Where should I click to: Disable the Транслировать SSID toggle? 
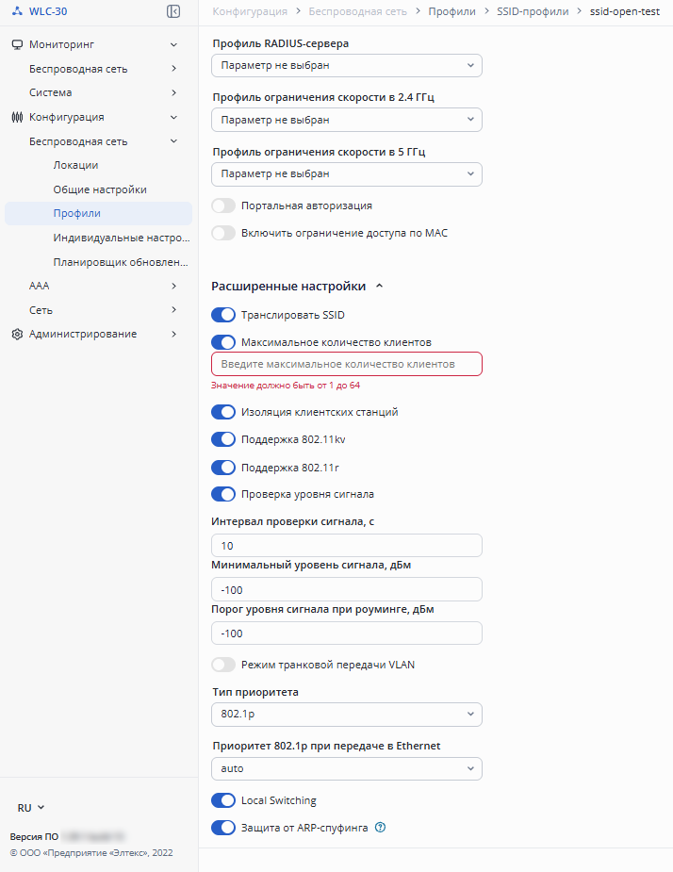223,315
